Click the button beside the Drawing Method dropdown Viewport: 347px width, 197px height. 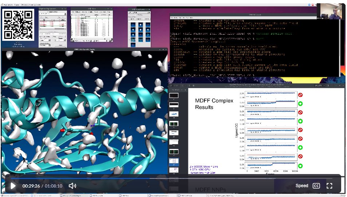pyautogui.click(x=60, y=45)
